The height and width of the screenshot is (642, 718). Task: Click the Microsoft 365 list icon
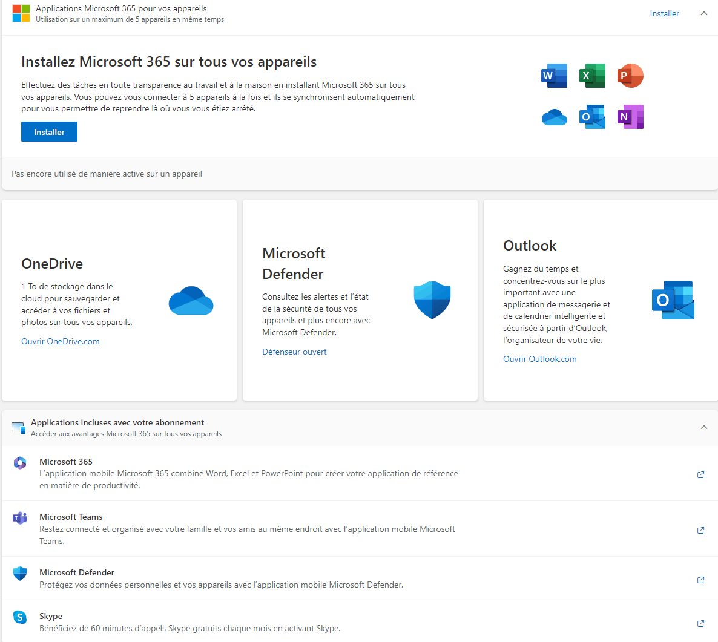[20, 463]
